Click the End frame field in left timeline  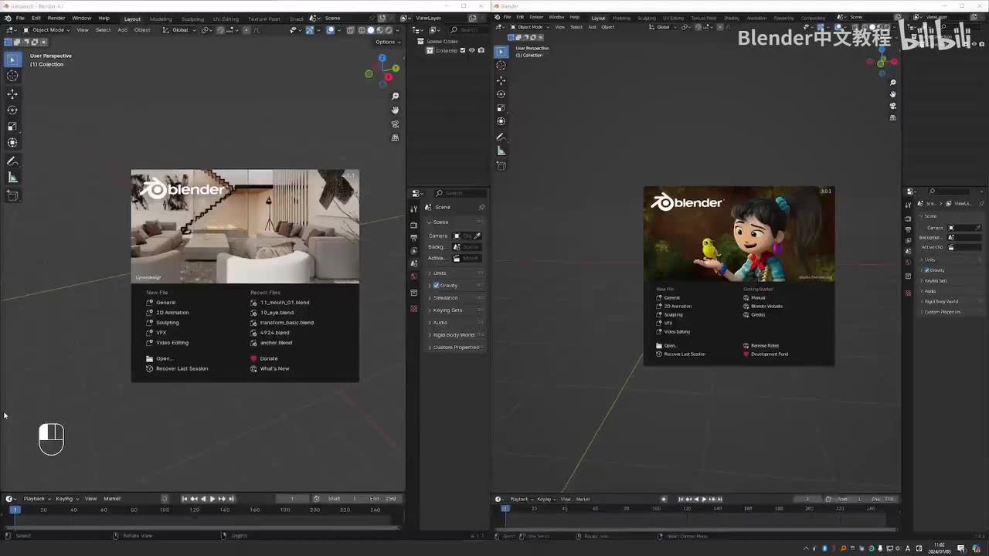pyautogui.click(x=383, y=499)
